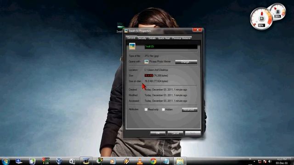Open the green document app in taskbar

click(x=32, y=161)
